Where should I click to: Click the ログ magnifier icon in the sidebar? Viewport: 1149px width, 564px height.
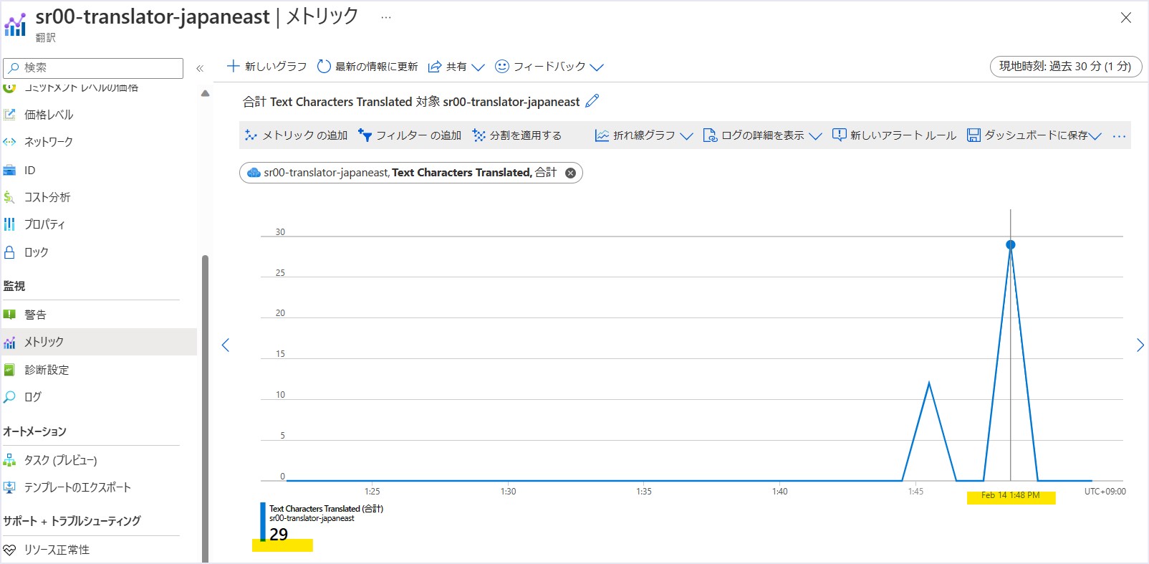click(9, 397)
